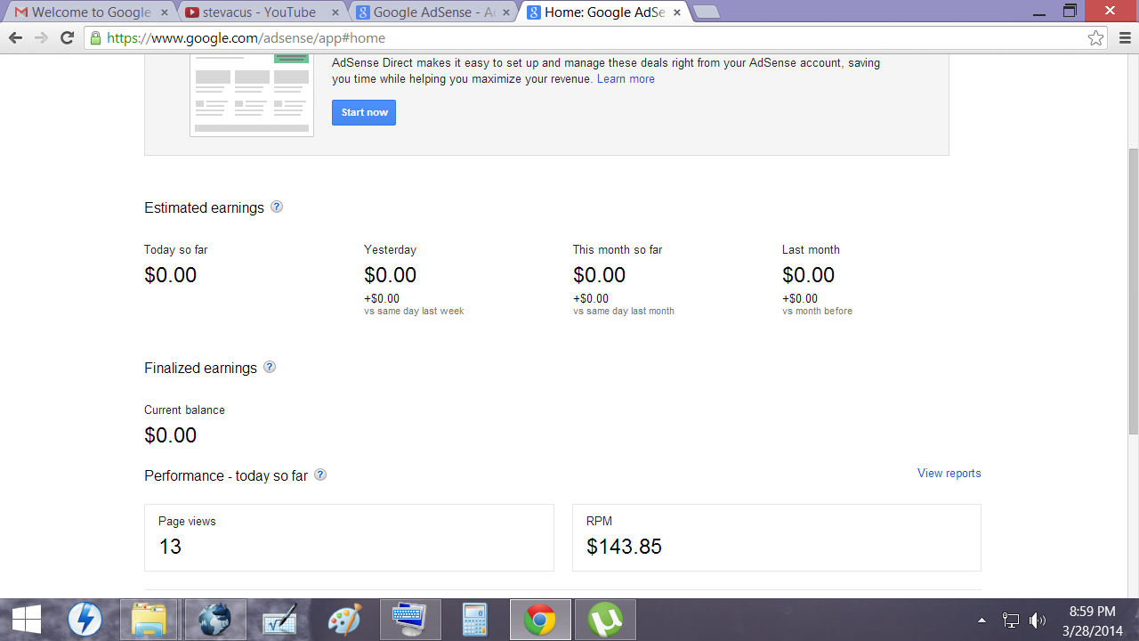Click the Page views card
The width and height of the screenshot is (1139, 641).
(x=349, y=538)
